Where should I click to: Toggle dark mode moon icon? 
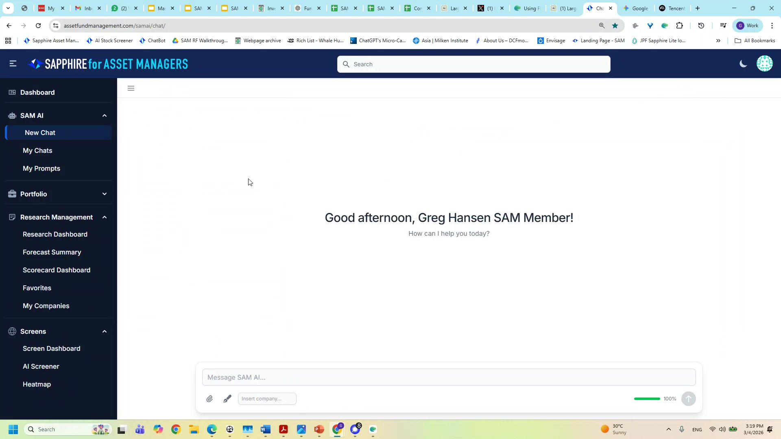coord(743,64)
